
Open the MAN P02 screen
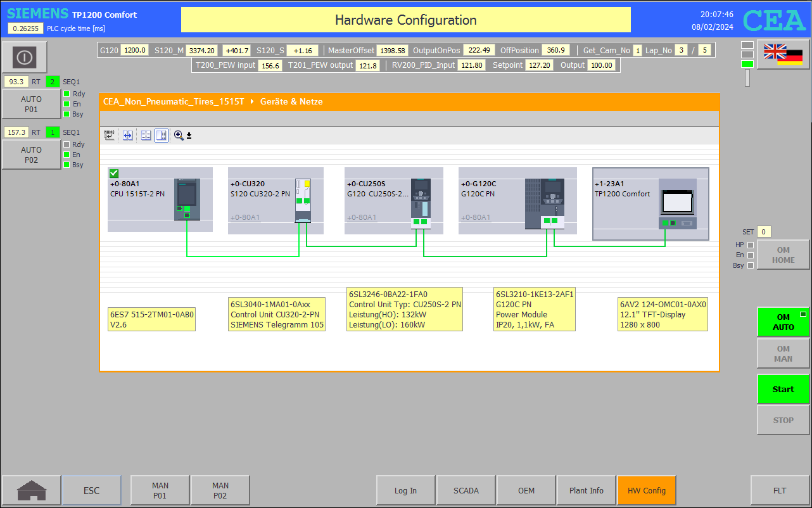pos(220,490)
